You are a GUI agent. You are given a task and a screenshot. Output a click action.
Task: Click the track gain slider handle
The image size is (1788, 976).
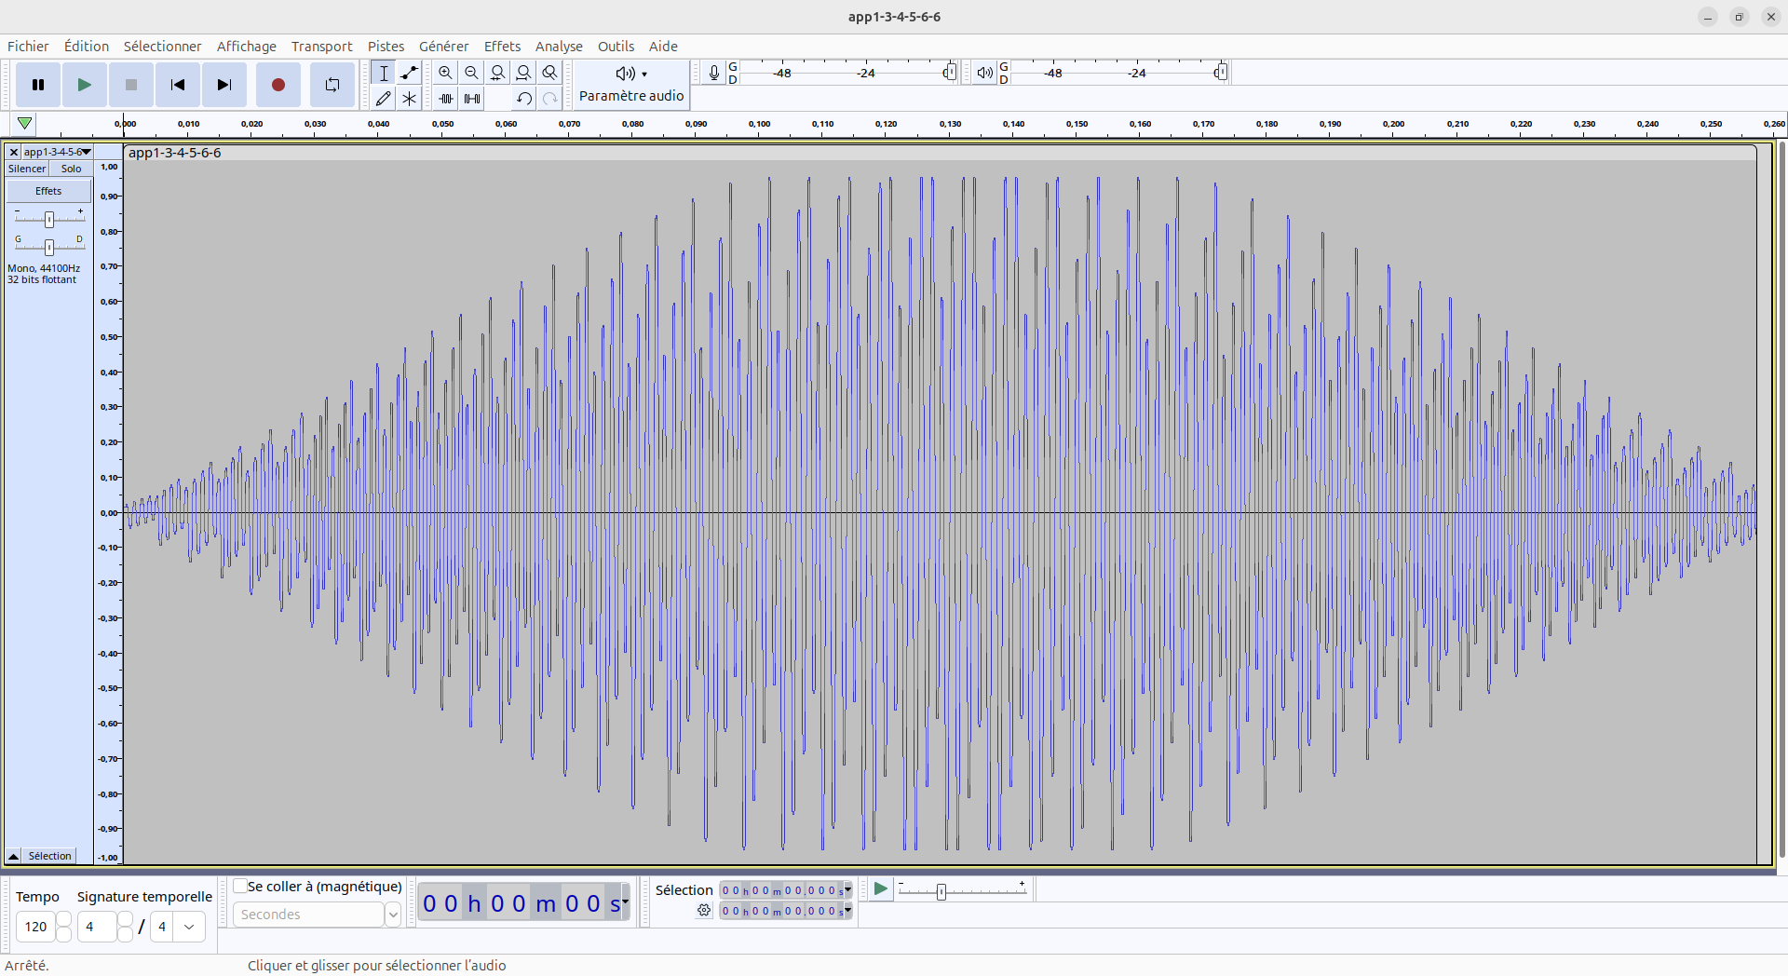click(49, 219)
